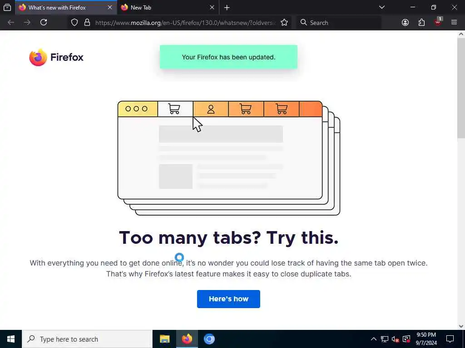Close the What's new with Firefox tab
465x348 pixels.
(110, 7)
